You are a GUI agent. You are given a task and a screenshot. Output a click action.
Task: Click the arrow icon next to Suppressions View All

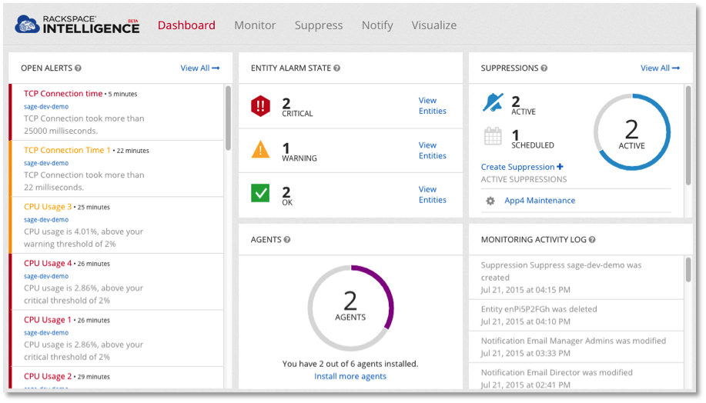coord(676,68)
